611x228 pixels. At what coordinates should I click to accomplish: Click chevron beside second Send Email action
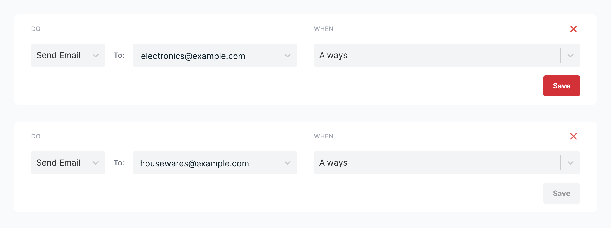[96, 163]
